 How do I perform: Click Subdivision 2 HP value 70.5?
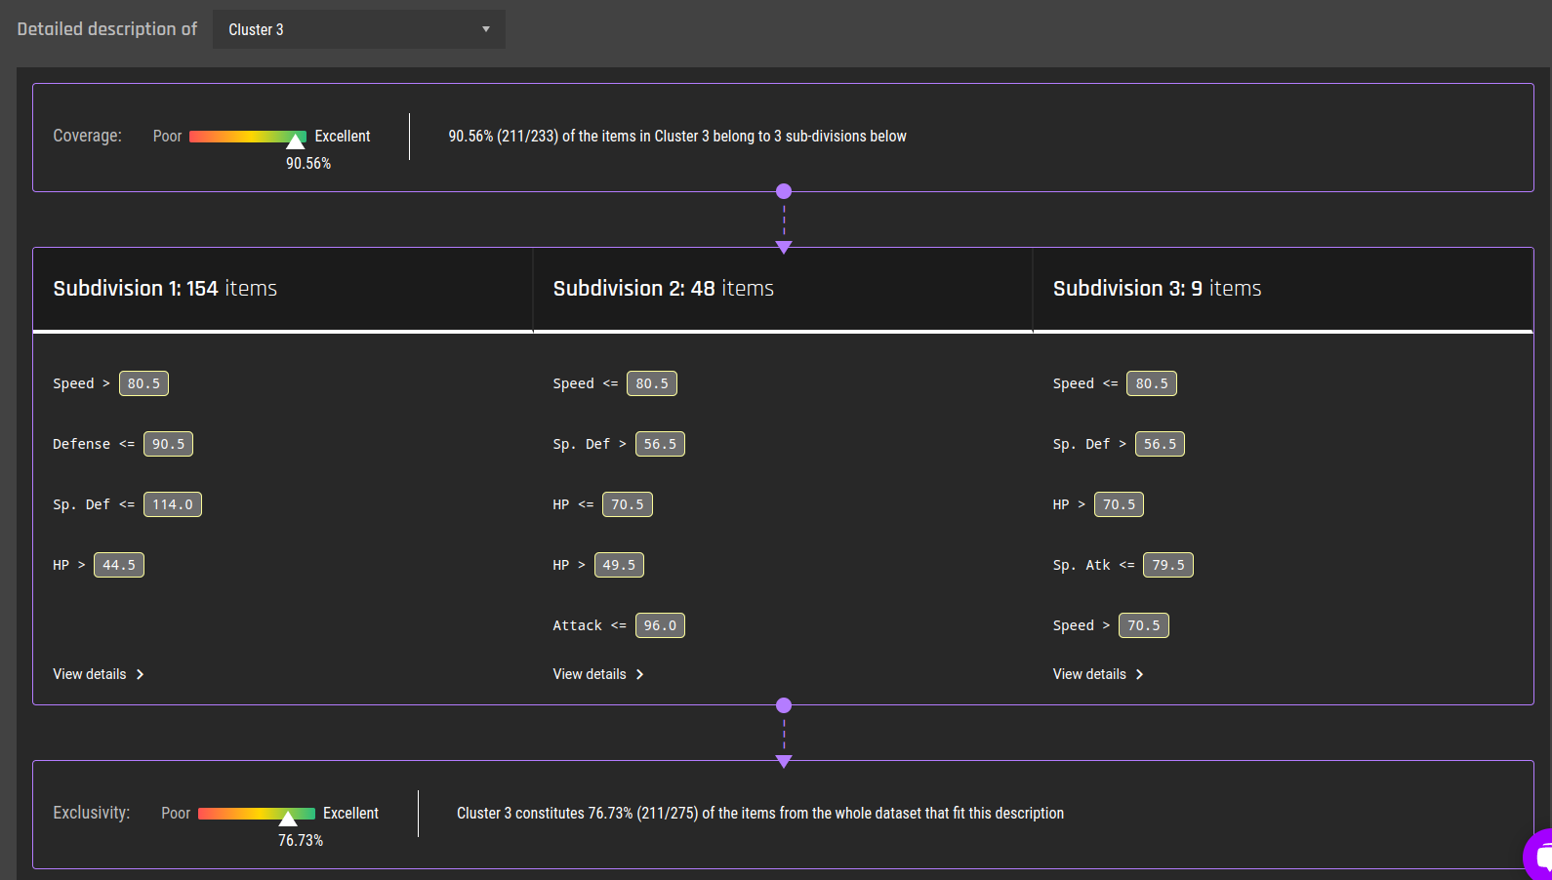(628, 504)
